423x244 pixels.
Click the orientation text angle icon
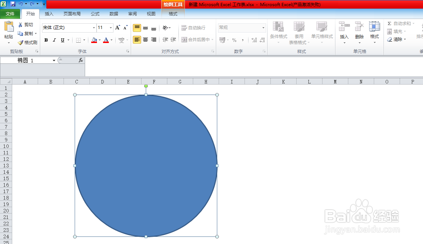coord(166,28)
